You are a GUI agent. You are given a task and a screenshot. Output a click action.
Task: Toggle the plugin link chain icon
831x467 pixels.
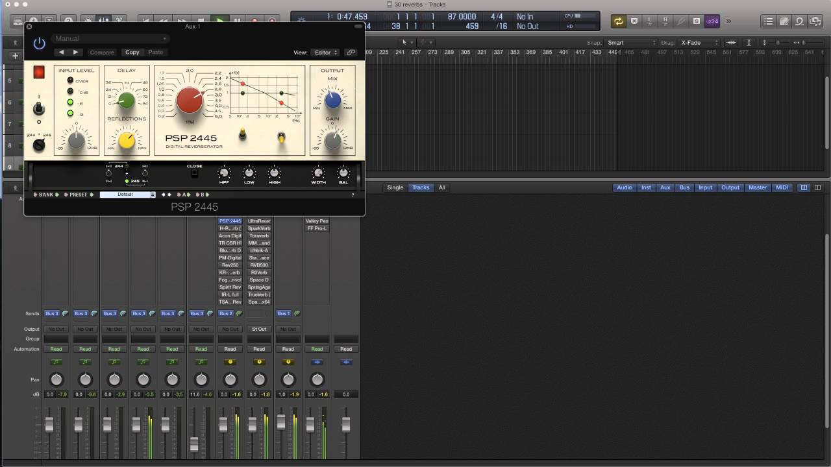pos(351,53)
